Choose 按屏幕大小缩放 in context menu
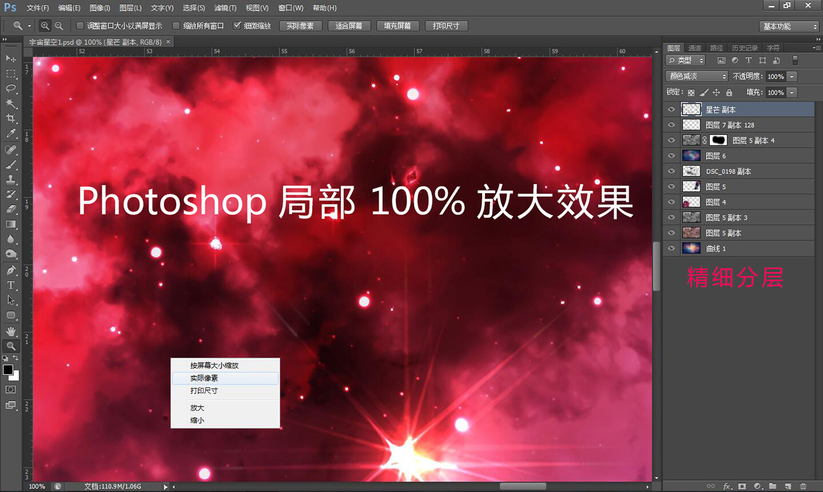 [225, 365]
